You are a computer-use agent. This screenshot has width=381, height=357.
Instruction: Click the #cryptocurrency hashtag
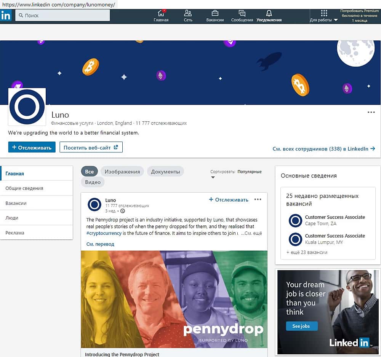[104, 233]
